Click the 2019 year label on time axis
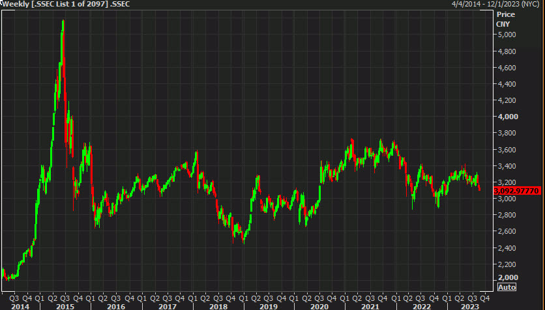545x310 pixels. click(x=269, y=307)
